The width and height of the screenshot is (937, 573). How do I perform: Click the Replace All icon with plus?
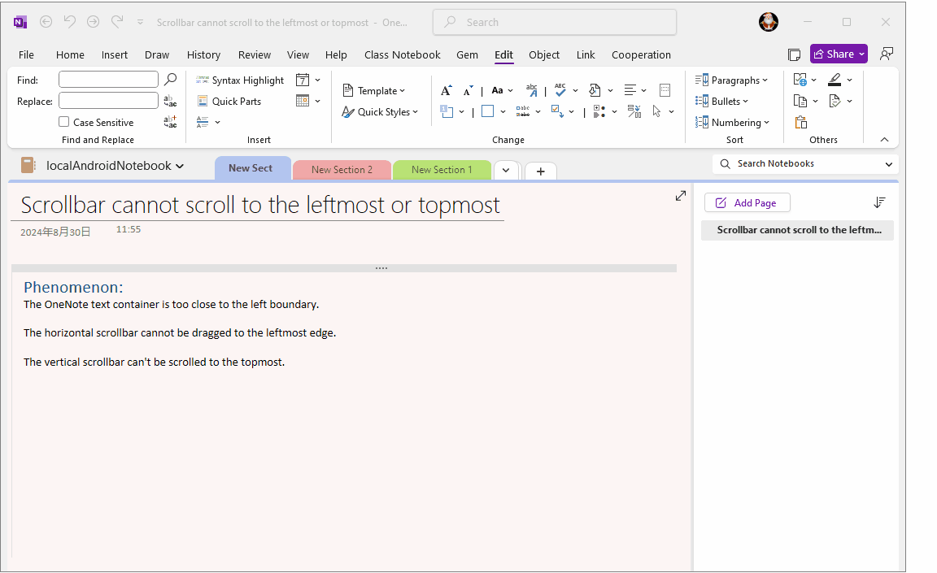coord(170,122)
